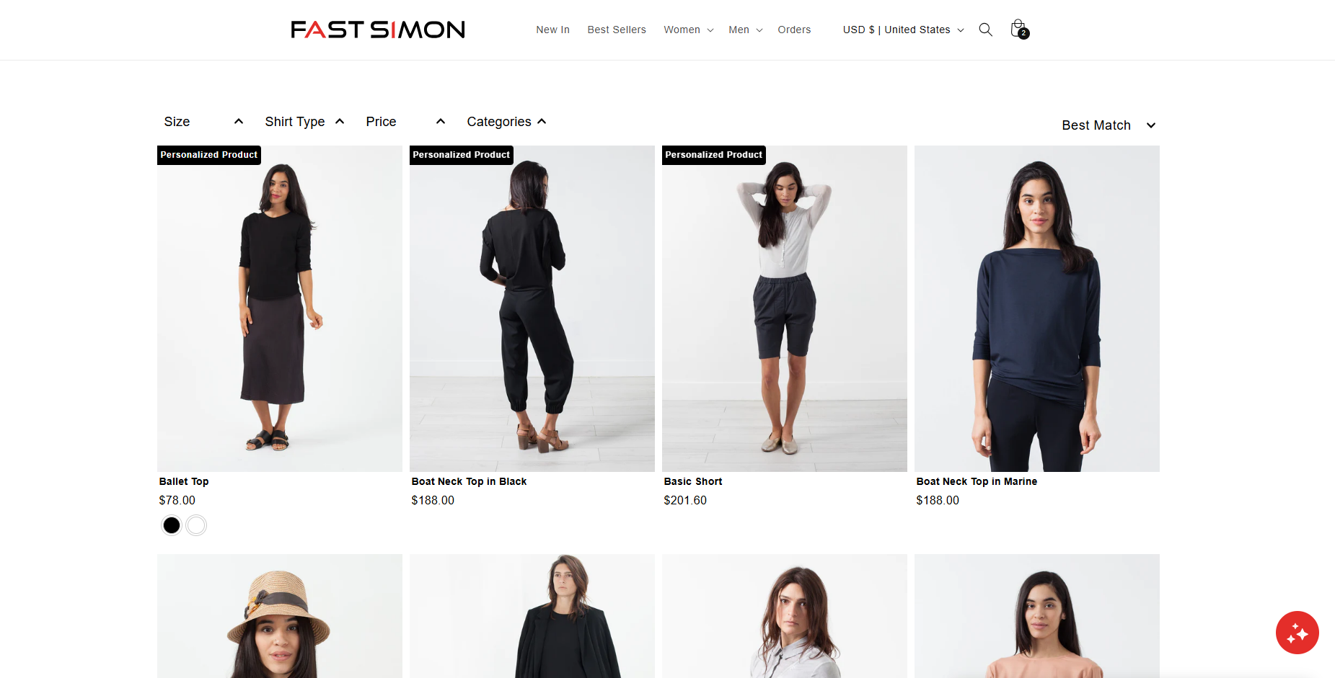Select the white color swatch for Ballet Top
1335x678 pixels.
pos(196,526)
